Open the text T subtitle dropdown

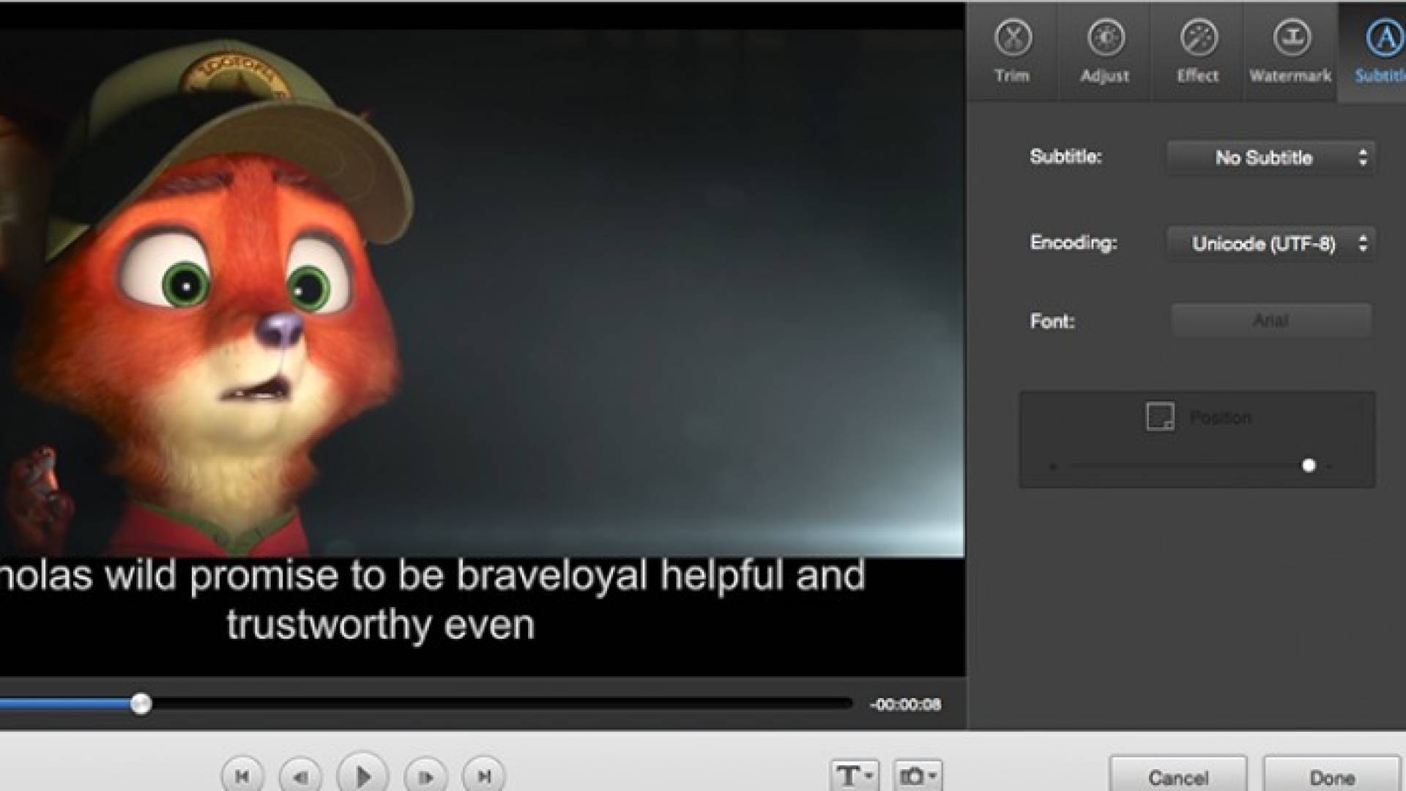(854, 776)
